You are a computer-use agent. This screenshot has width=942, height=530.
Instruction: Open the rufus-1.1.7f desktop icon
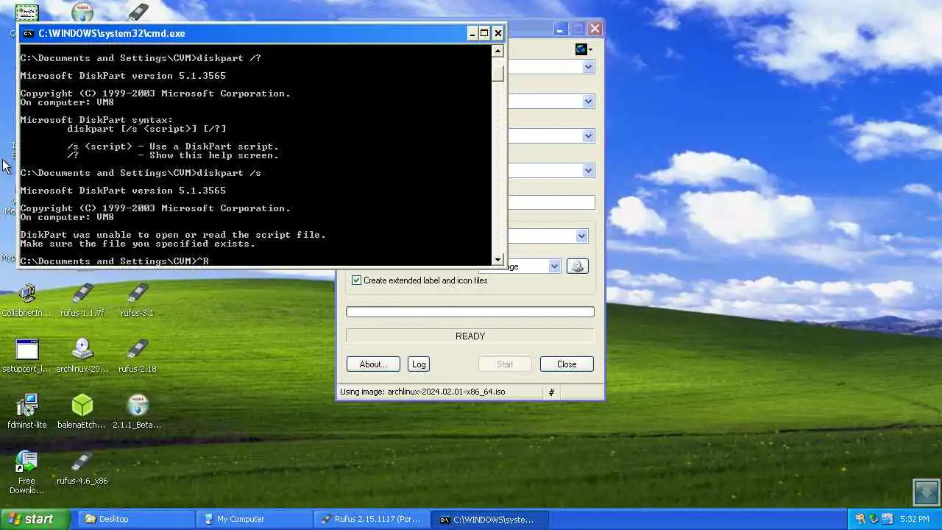tap(82, 294)
